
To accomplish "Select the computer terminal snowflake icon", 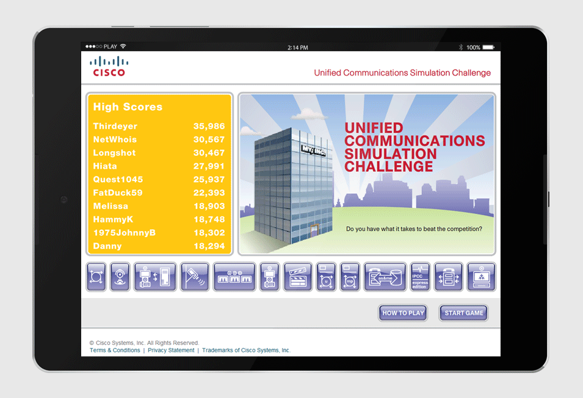I will click(x=481, y=277).
